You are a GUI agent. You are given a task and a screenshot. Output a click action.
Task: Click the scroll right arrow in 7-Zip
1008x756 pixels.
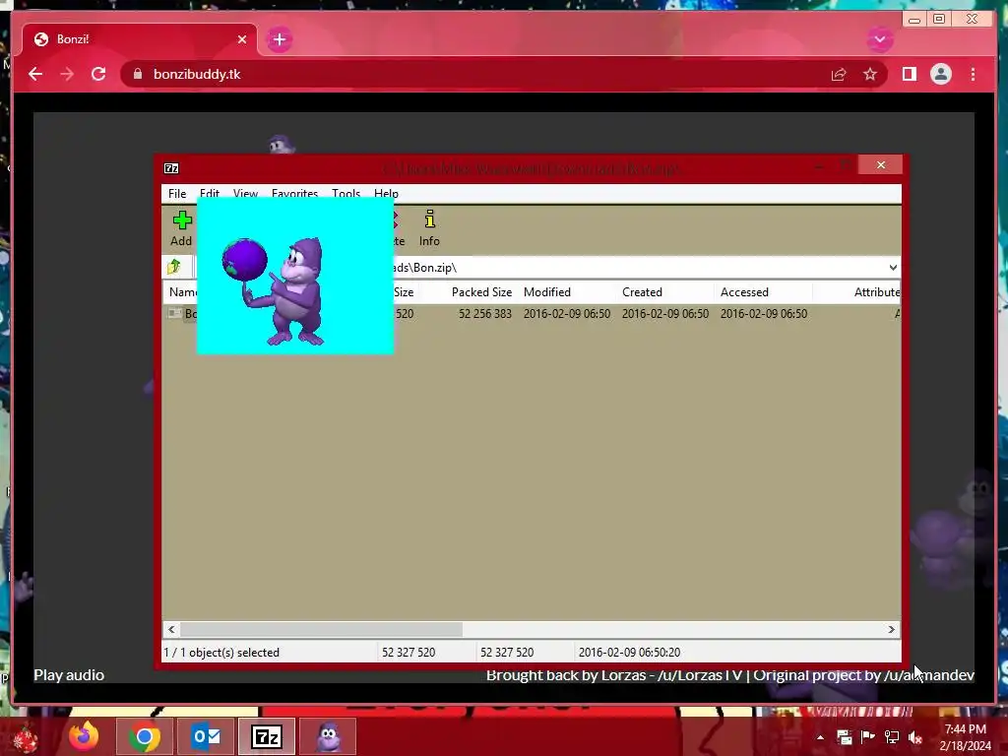891,629
